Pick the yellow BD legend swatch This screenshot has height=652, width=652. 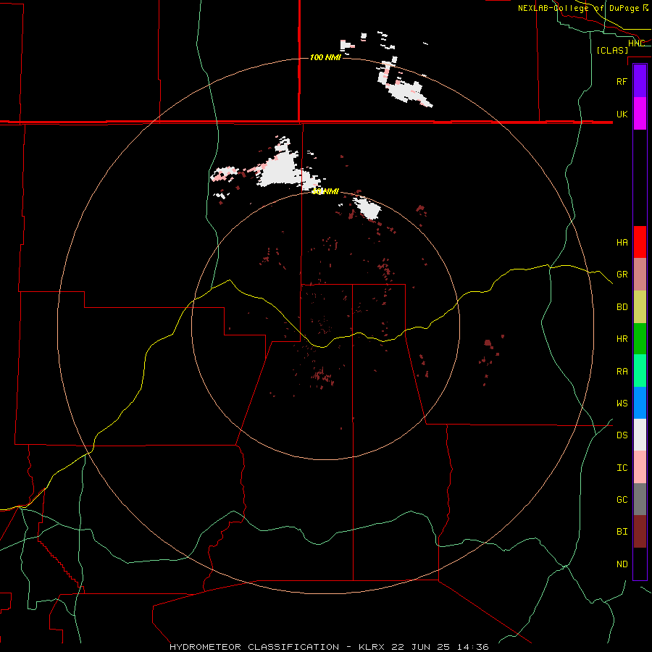point(640,306)
